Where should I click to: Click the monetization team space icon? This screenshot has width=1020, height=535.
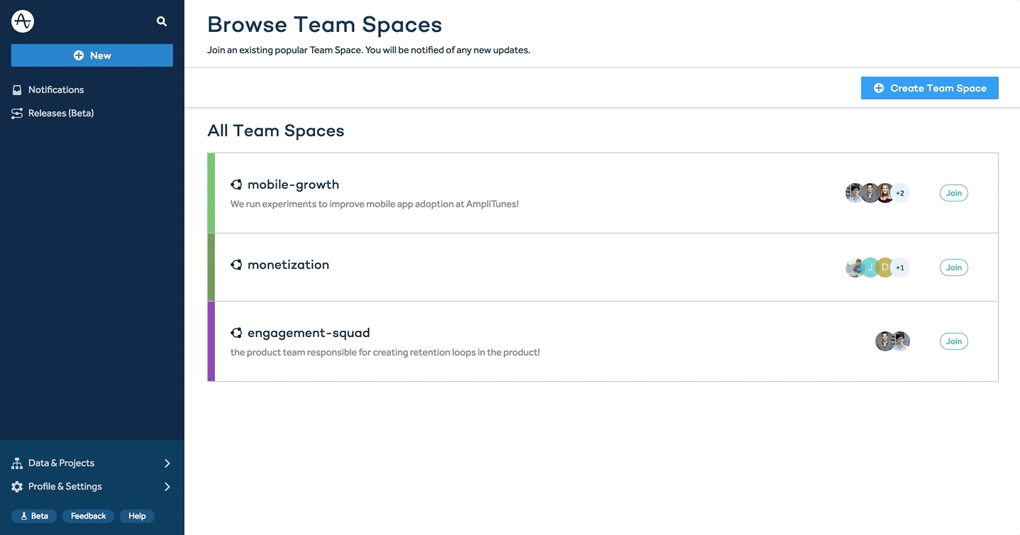pyautogui.click(x=236, y=265)
